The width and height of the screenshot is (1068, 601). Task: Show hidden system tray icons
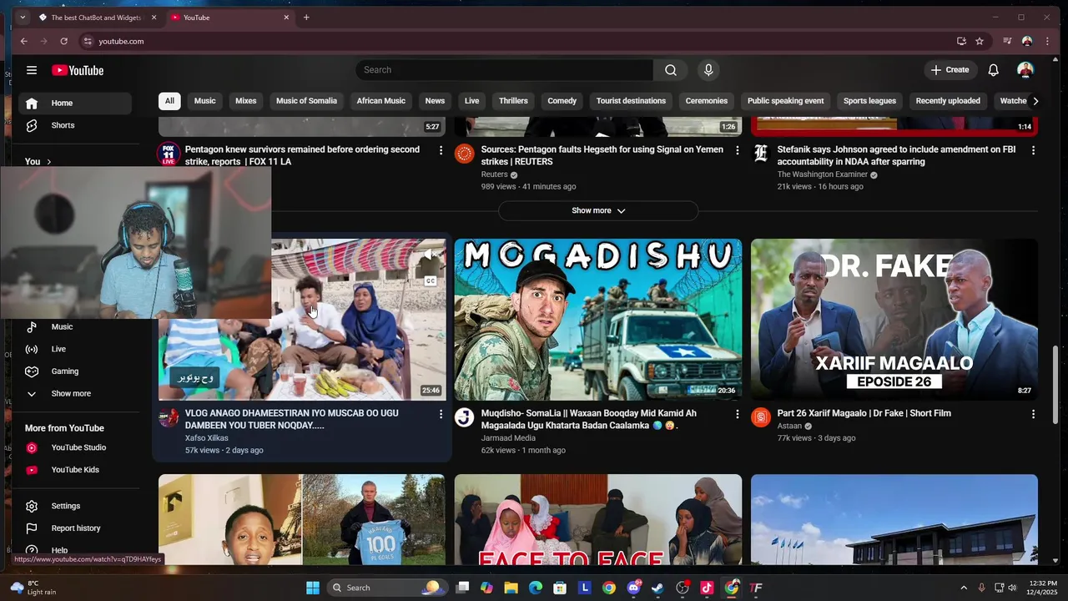[x=964, y=588]
